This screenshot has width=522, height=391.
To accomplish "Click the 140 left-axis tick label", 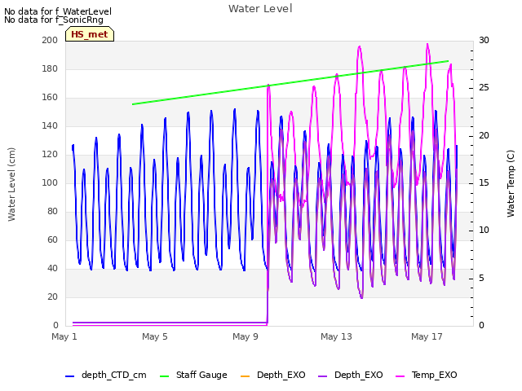I will tap(50, 125).
